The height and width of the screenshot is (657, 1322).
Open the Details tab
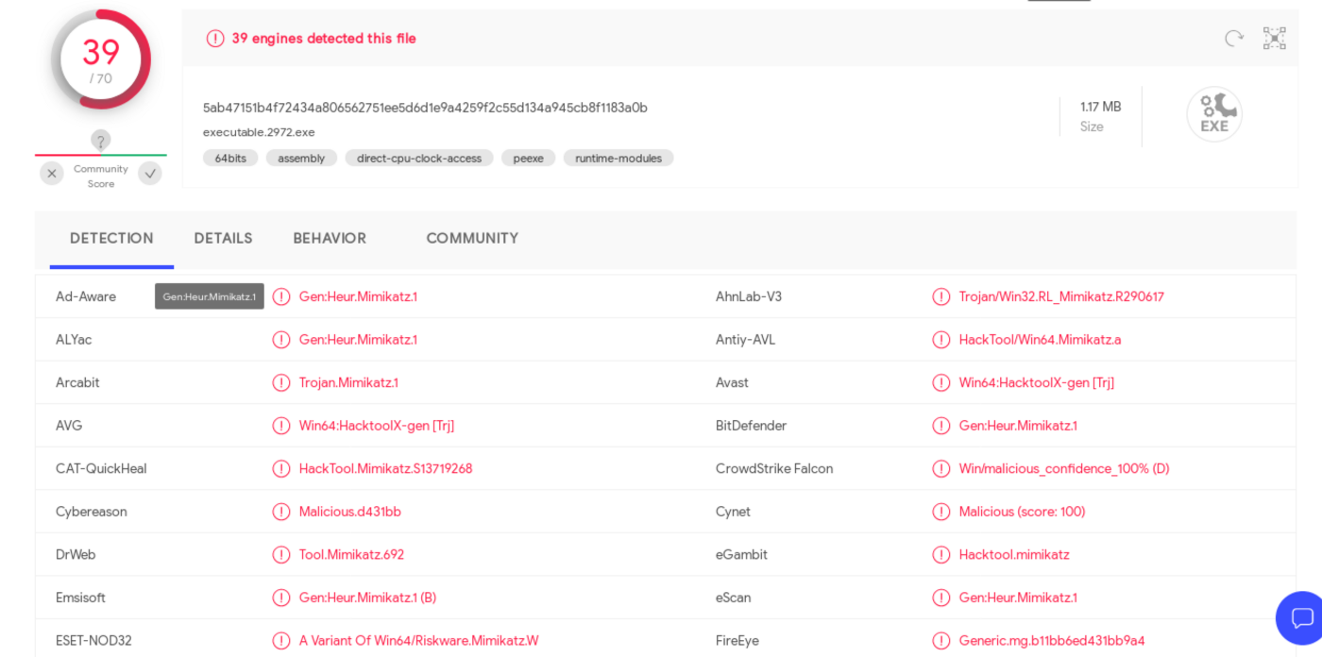coord(223,239)
